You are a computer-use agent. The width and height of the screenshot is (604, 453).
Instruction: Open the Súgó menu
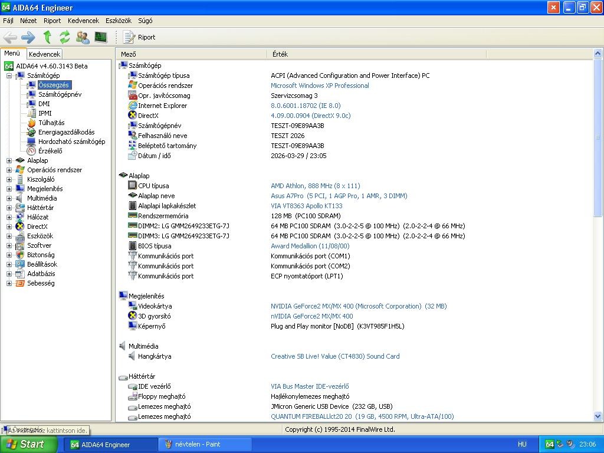[145, 21]
